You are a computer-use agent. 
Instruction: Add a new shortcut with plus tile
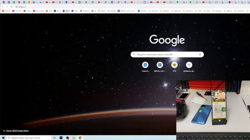click(189, 66)
